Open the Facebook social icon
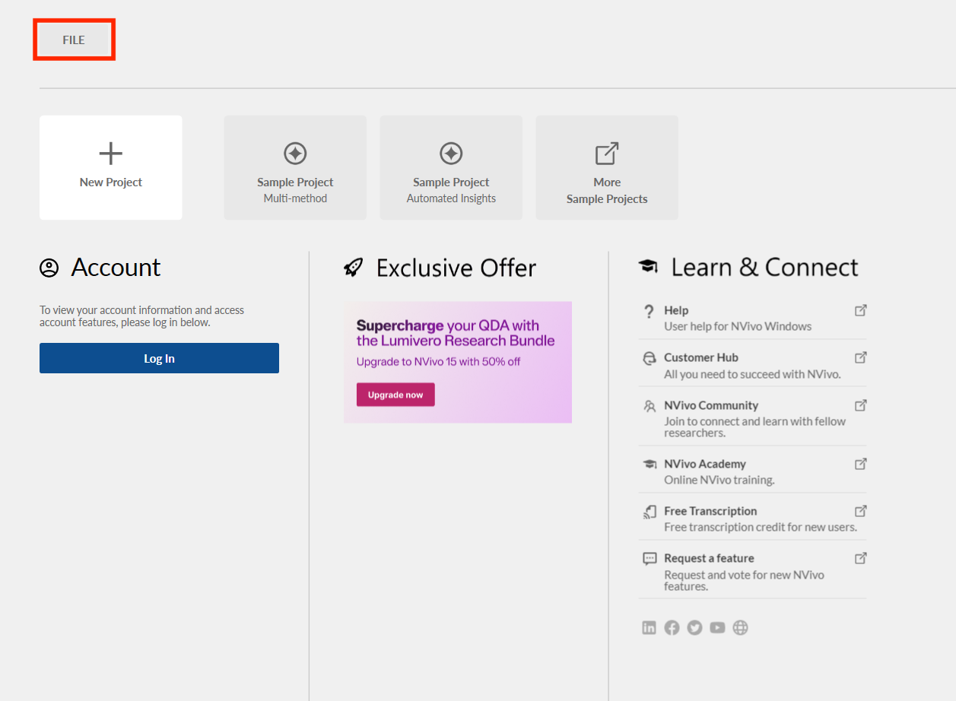 [x=672, y=627]
